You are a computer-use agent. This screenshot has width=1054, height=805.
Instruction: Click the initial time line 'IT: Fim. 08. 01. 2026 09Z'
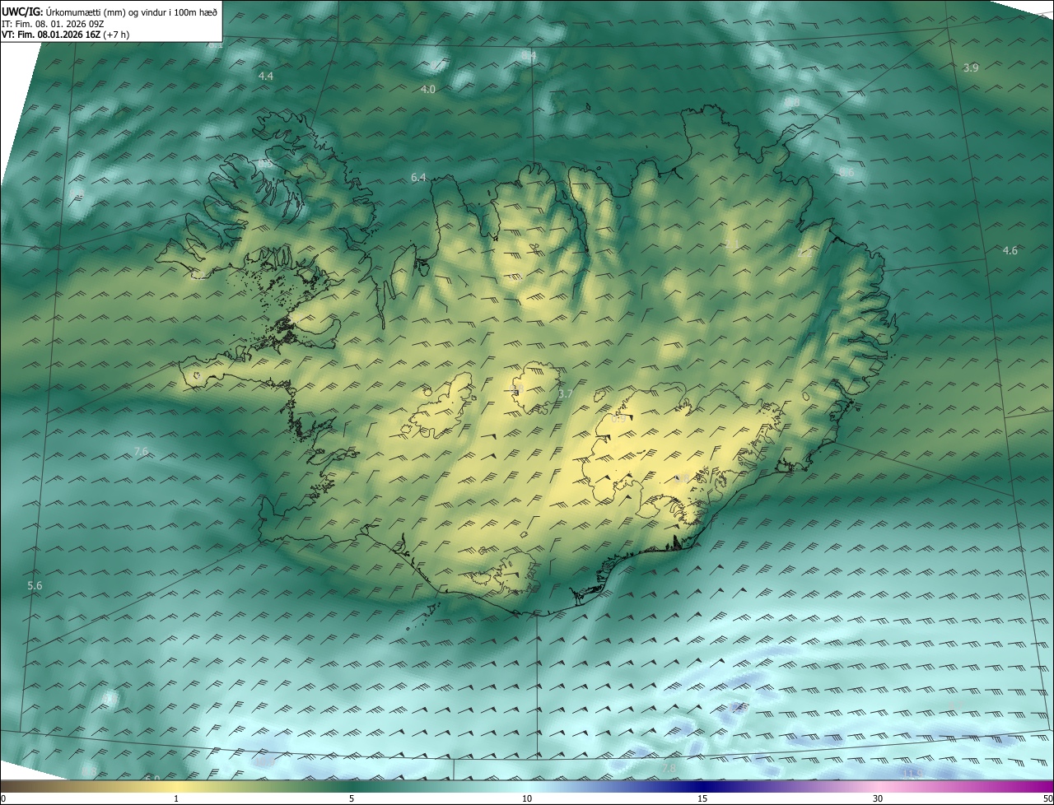(54, 23)
